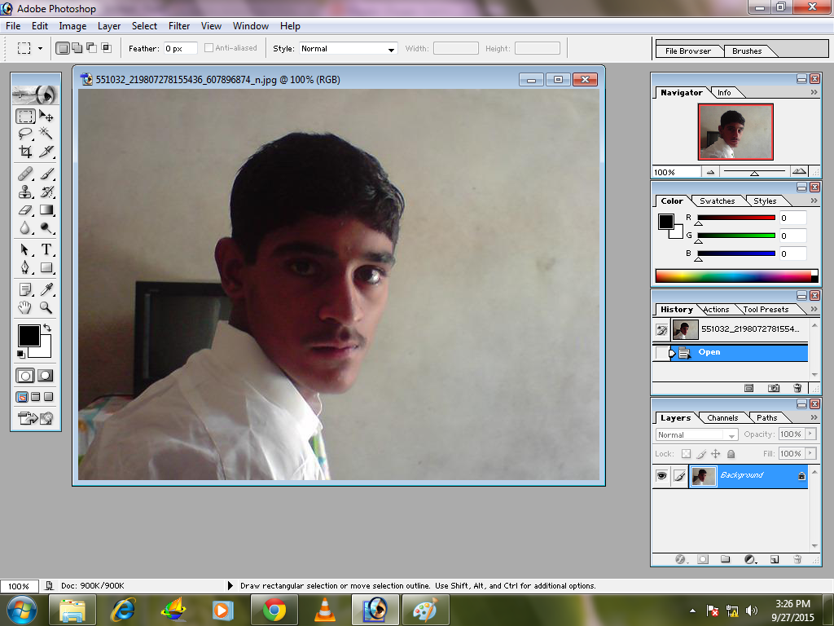Activate the Zoom magnifier tool
The width and height of the screenshot is (834, 626).
(46, 307)
